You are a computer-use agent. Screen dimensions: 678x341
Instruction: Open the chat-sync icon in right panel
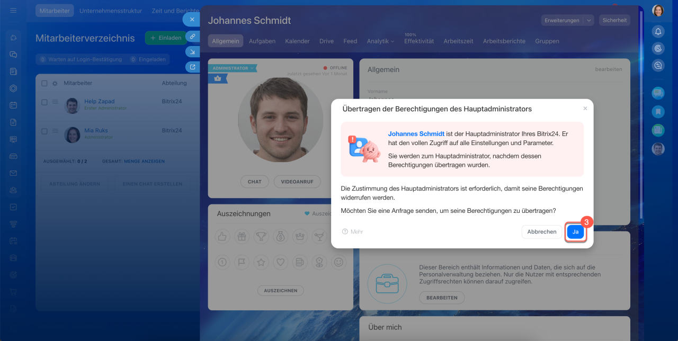pos(658,65)
